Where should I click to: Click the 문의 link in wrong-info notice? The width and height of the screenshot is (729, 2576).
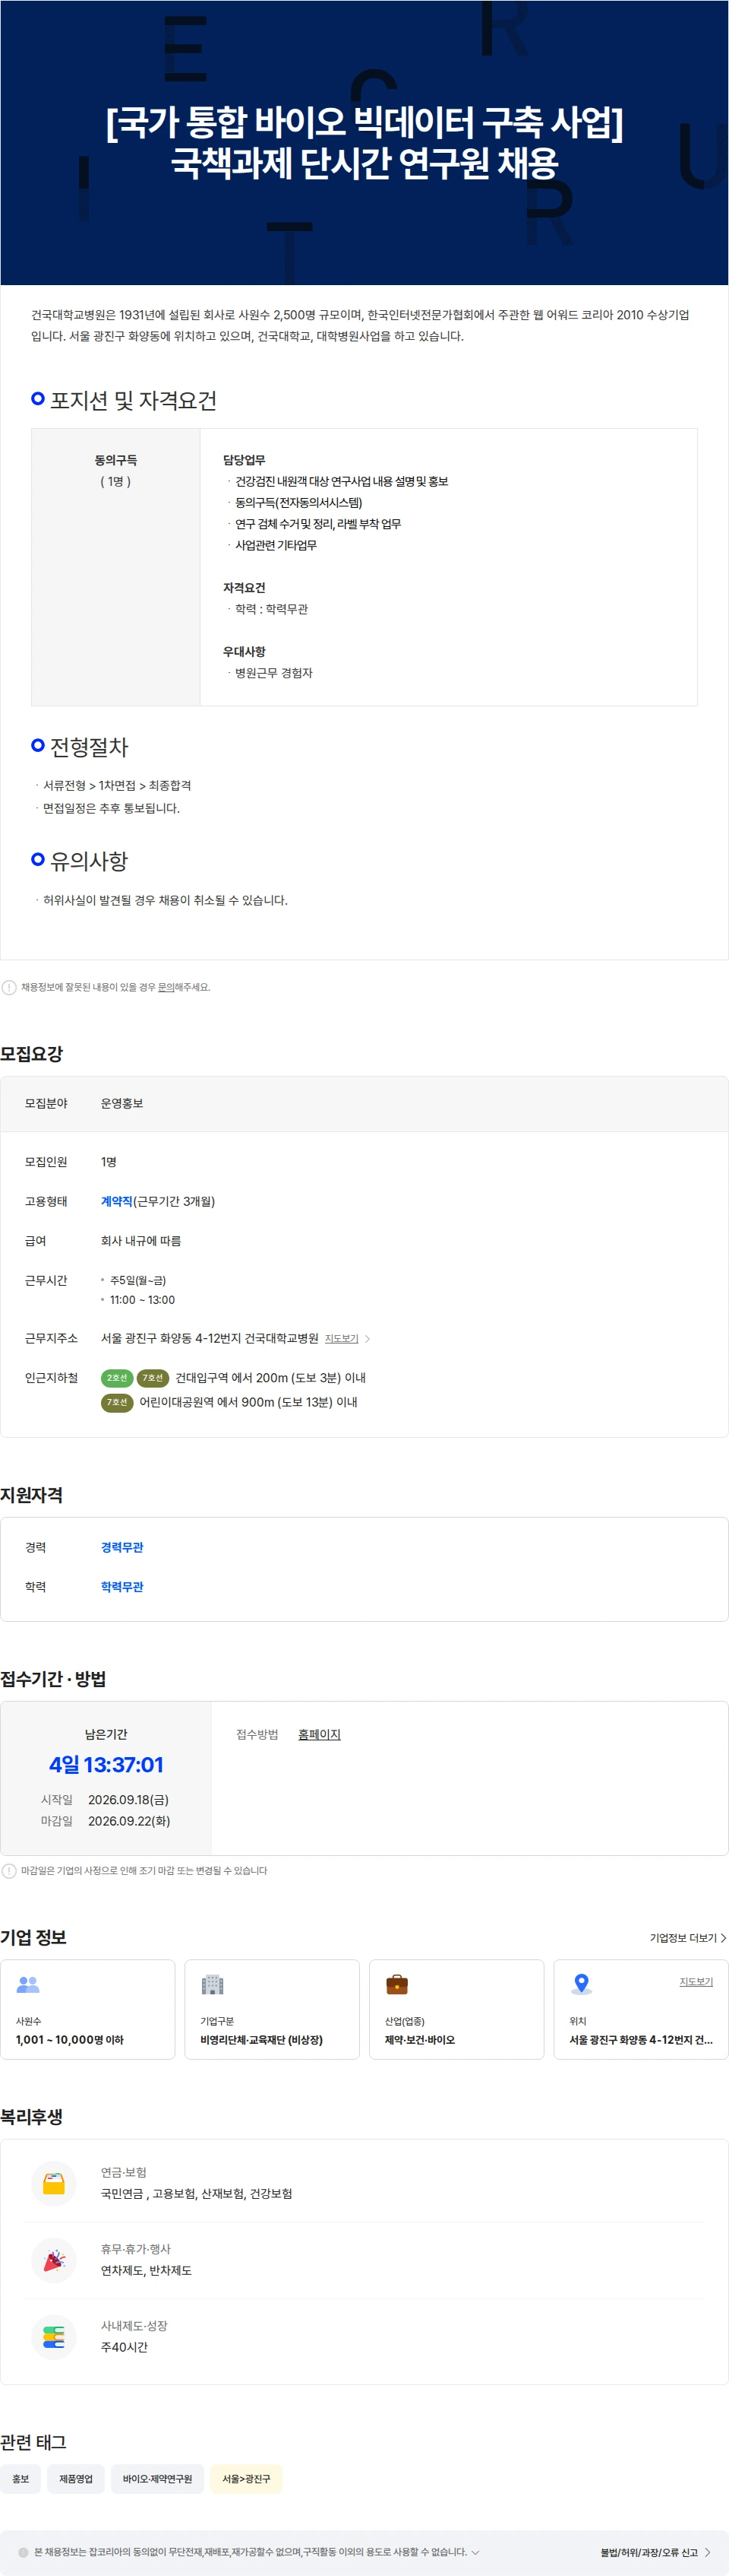[x=166, y=987]
